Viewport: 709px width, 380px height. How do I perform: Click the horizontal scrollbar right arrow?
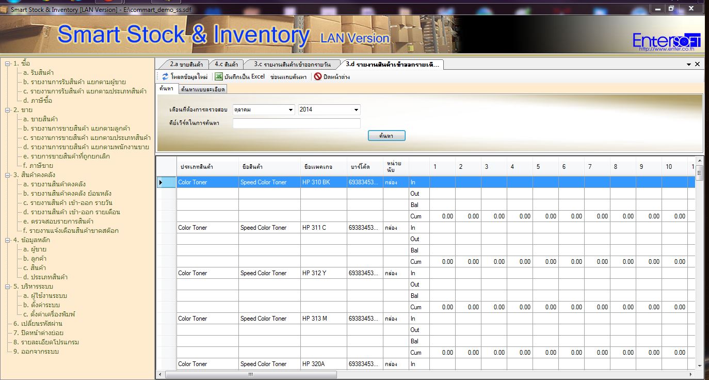pos(691,374)
